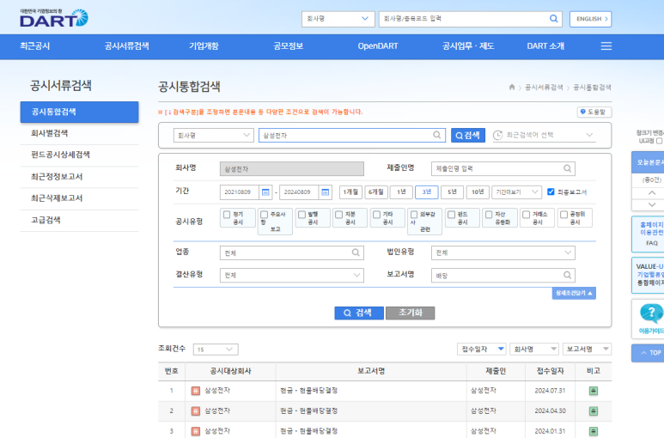Viewport: 664px width, 438px height.
Task: Set period to 5년
Action: pyautogui.click(x=453, y=192)
